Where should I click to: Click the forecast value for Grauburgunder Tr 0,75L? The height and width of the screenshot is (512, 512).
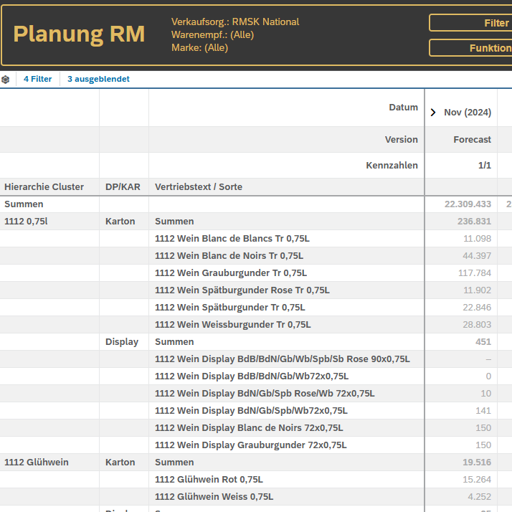point(474,273)
